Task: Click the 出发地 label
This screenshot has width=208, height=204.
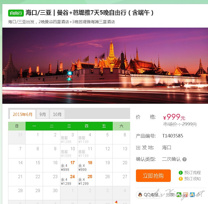Action: [x=145, y=147]
